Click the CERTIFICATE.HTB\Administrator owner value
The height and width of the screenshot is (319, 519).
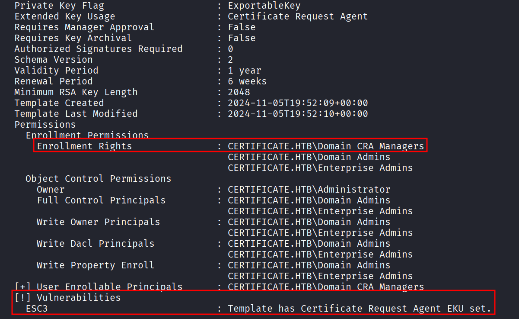[309, 190]
